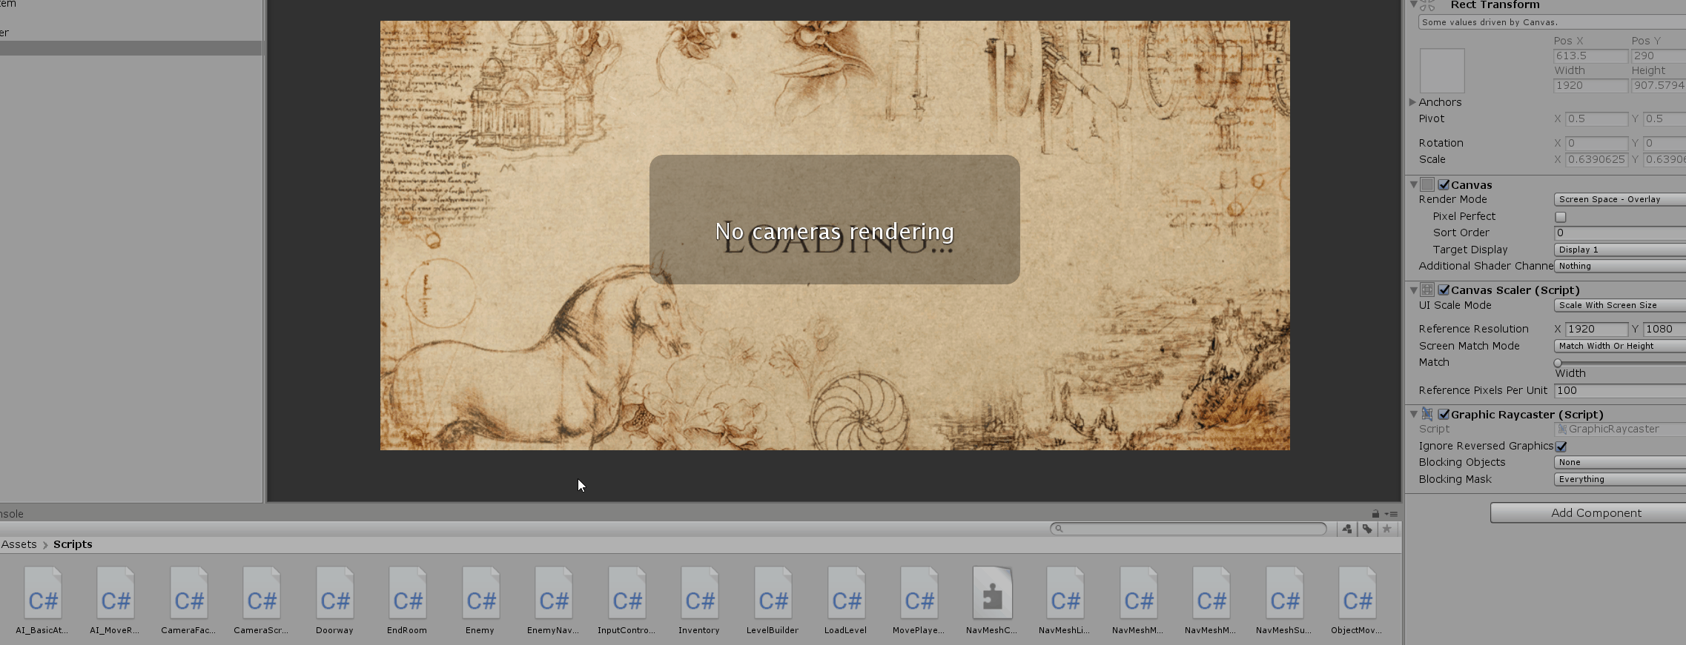1686x645 pixels.
Task: Toggle the Canvas Scaler enabled checkbox
Action: point(1444,290)
